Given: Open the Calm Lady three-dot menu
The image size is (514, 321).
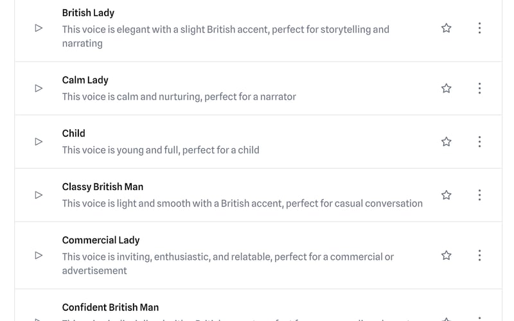Looking at the screenshot, I should coord(479,88).
